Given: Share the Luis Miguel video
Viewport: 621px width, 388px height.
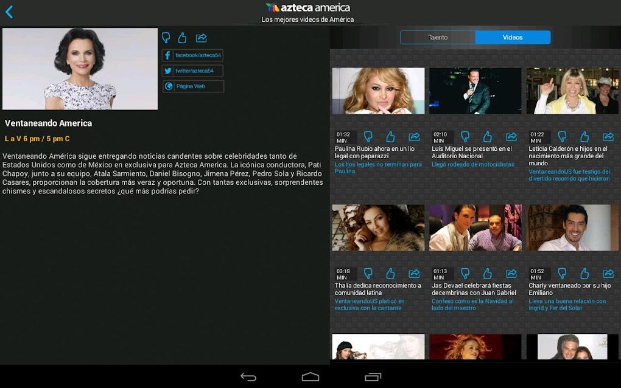Looking at the screenshot, I should (x=511, y=137).
